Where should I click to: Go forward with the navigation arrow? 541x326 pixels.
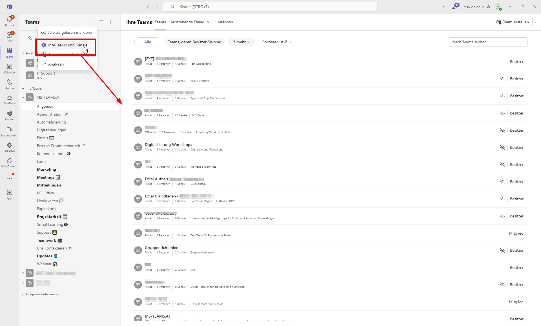(x=157, y=7)
